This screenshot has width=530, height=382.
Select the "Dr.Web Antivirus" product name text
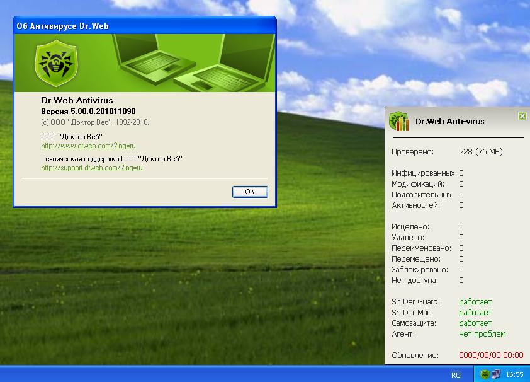(x=77, y=100)
